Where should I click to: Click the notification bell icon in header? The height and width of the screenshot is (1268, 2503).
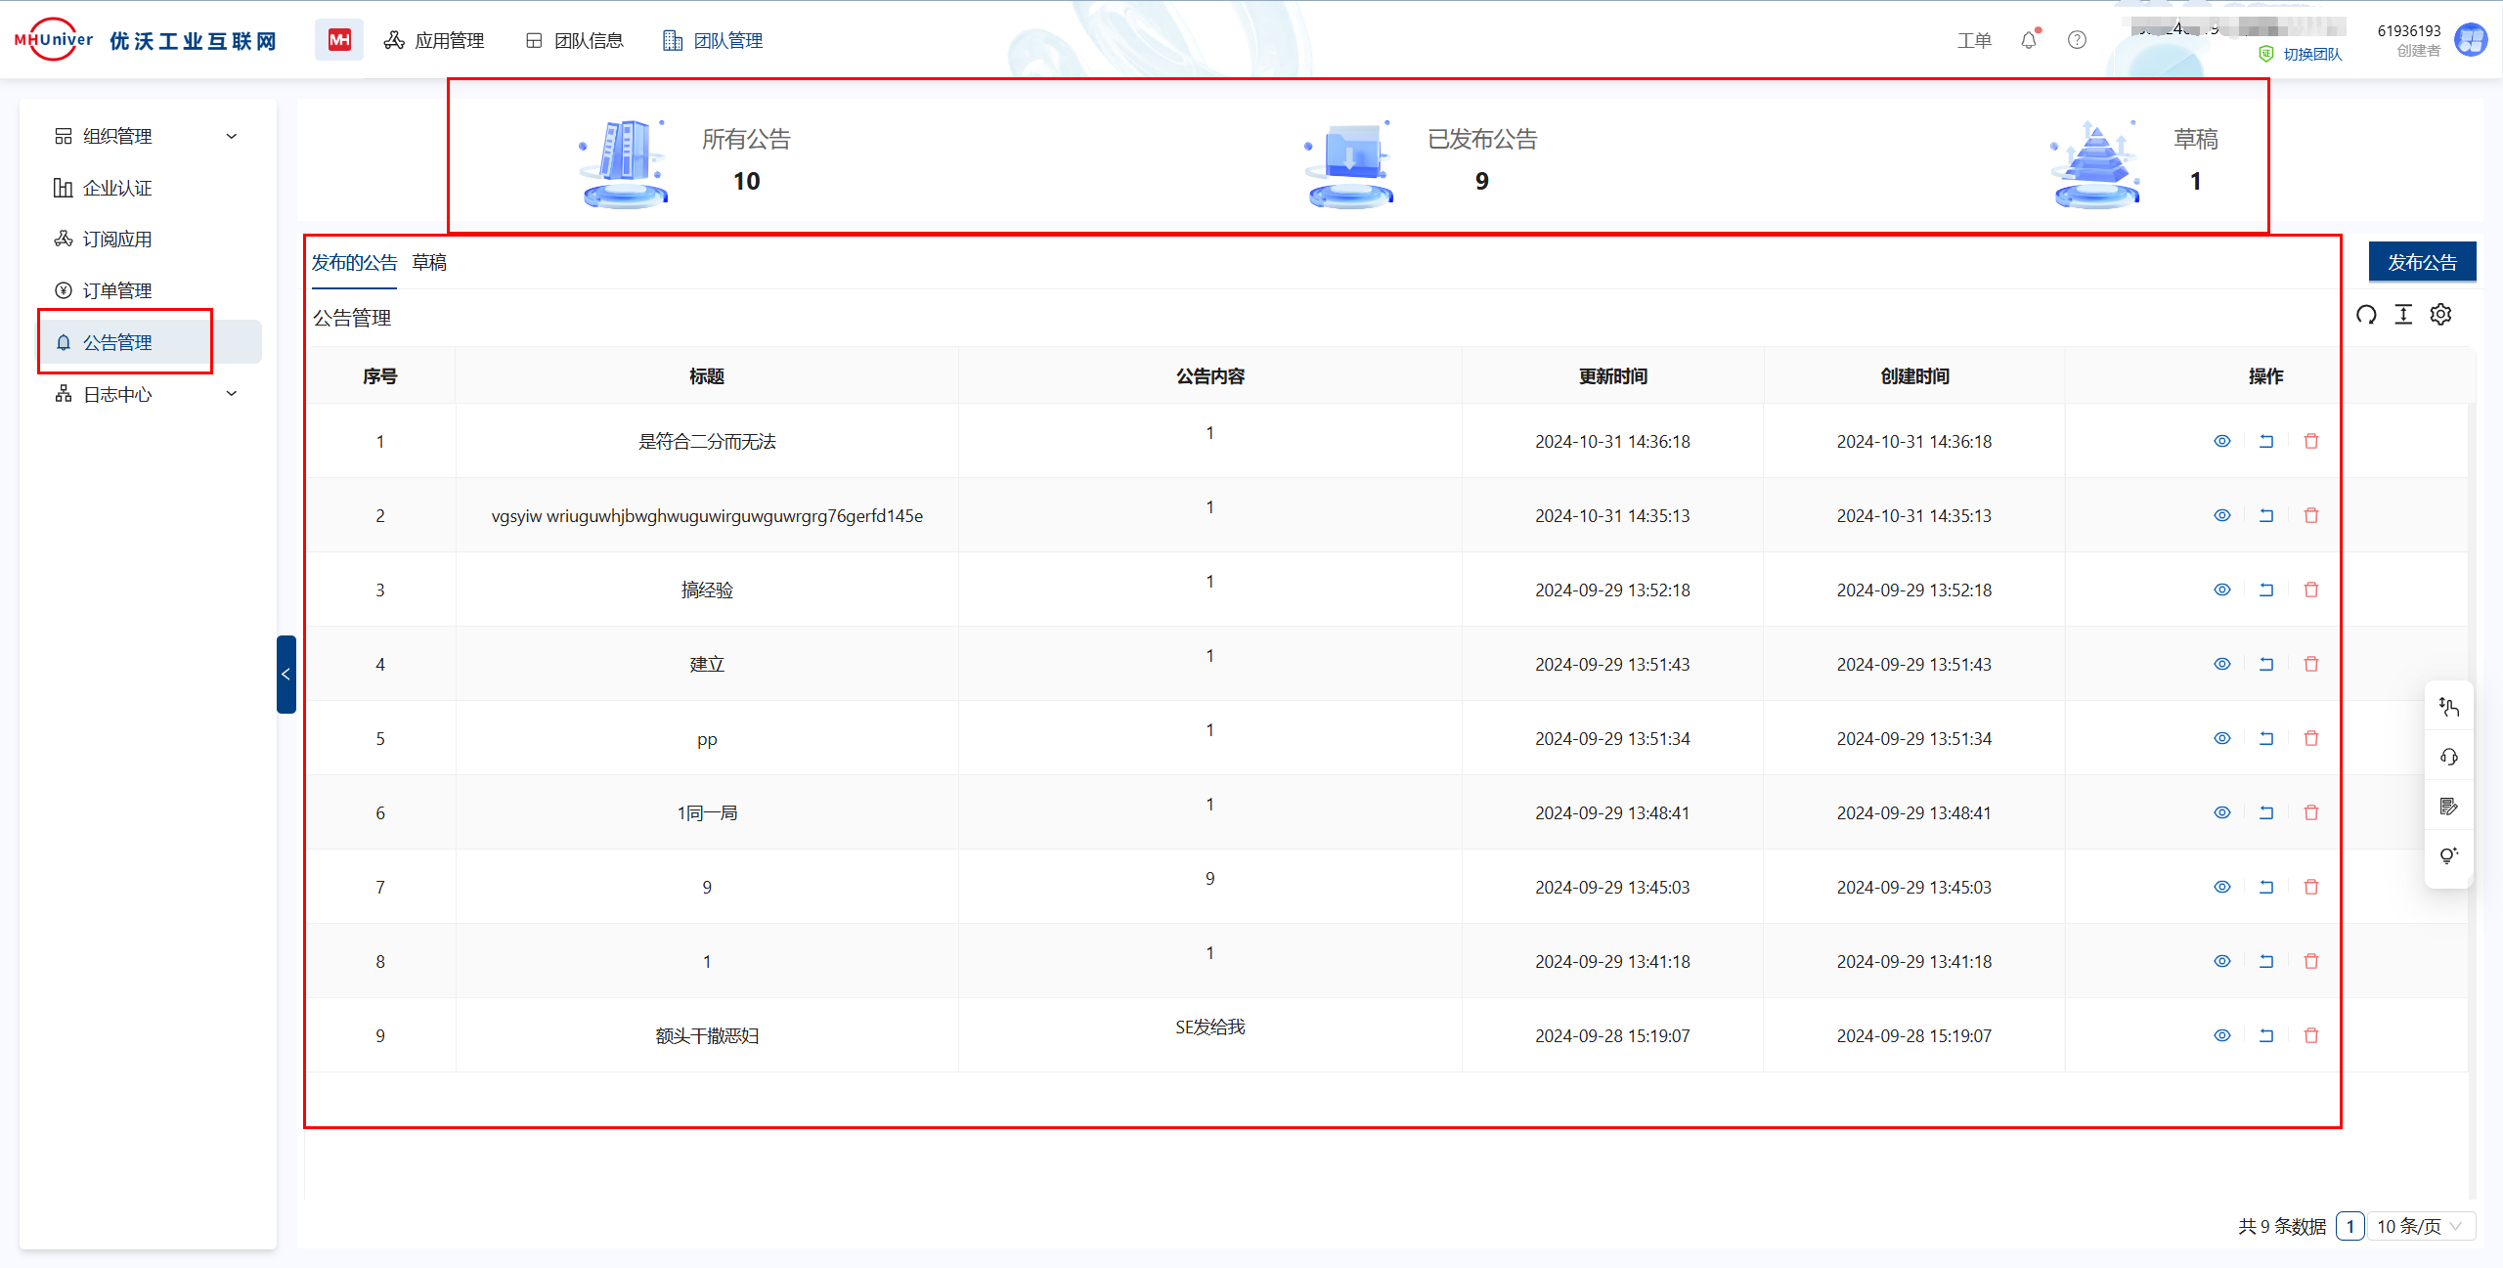pyautogui.click(x=2029, y=40)
